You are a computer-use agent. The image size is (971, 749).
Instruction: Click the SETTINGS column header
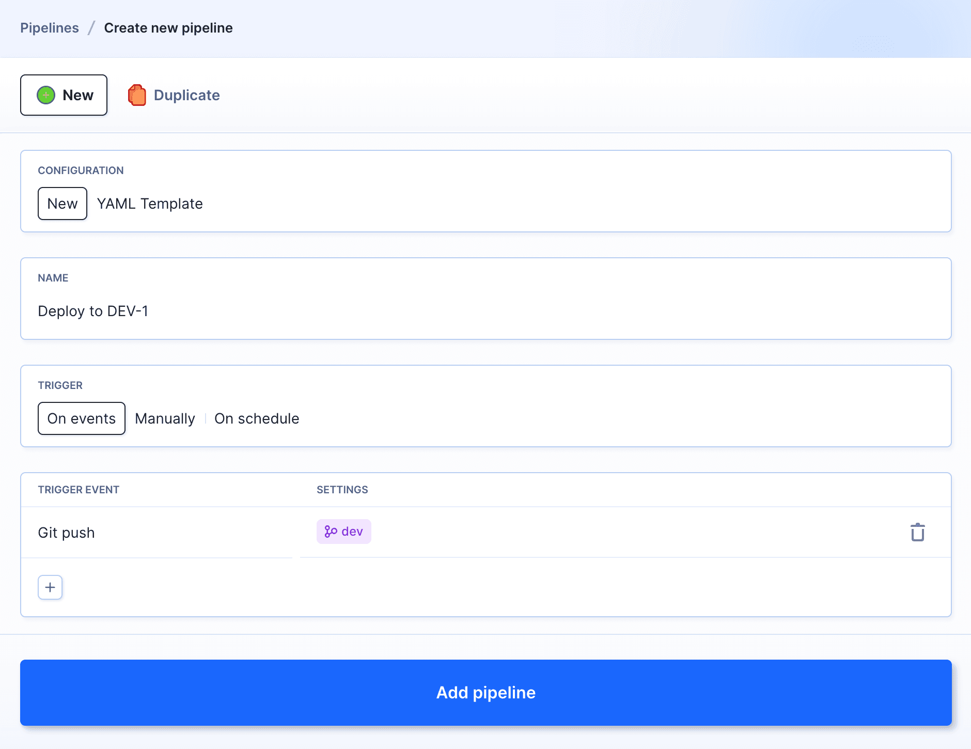pyautogui.click(x=342, y=490)
